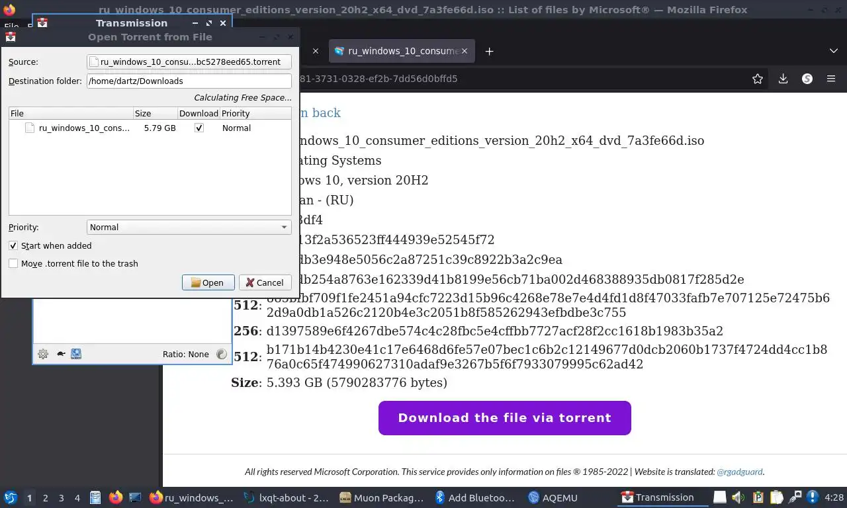This screenshot has height=508, width=847.
Task: Open the volume control tray icon
Action: 738,497
